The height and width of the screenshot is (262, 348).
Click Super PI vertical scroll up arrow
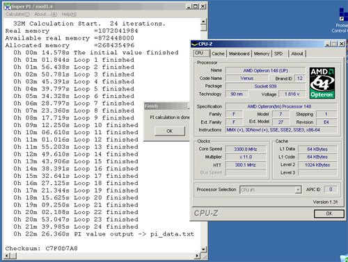[x=203, y=22]
